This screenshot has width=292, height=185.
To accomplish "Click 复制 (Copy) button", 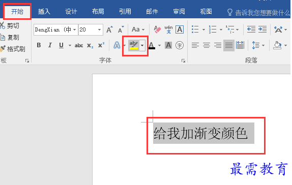I will (10, 38).
